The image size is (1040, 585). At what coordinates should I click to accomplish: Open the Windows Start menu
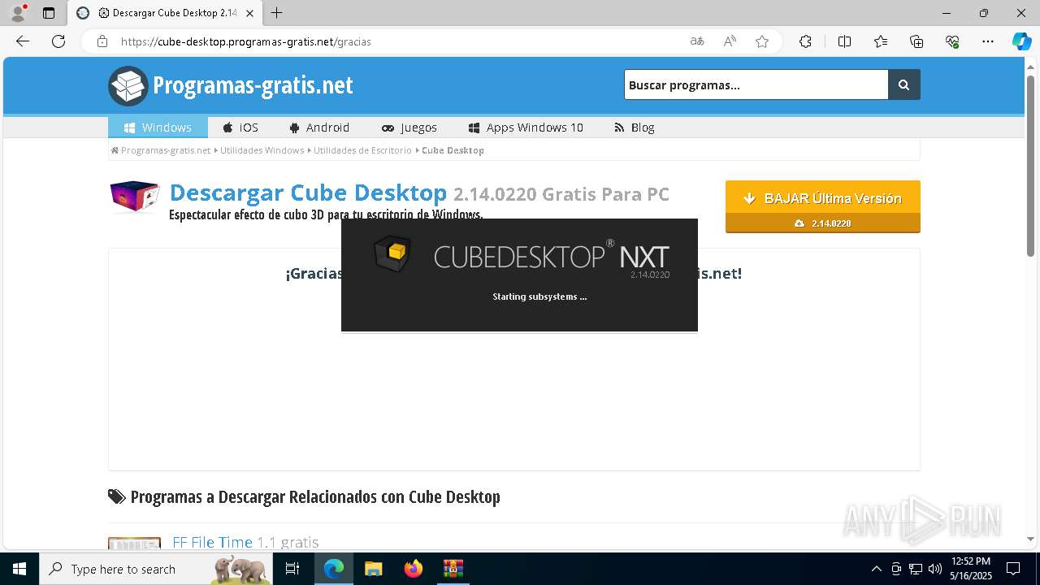point(19,569)
